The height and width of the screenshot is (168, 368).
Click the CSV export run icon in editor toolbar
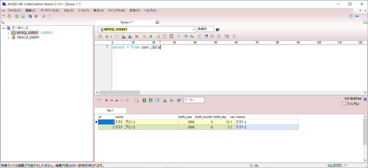pos(130,37)
